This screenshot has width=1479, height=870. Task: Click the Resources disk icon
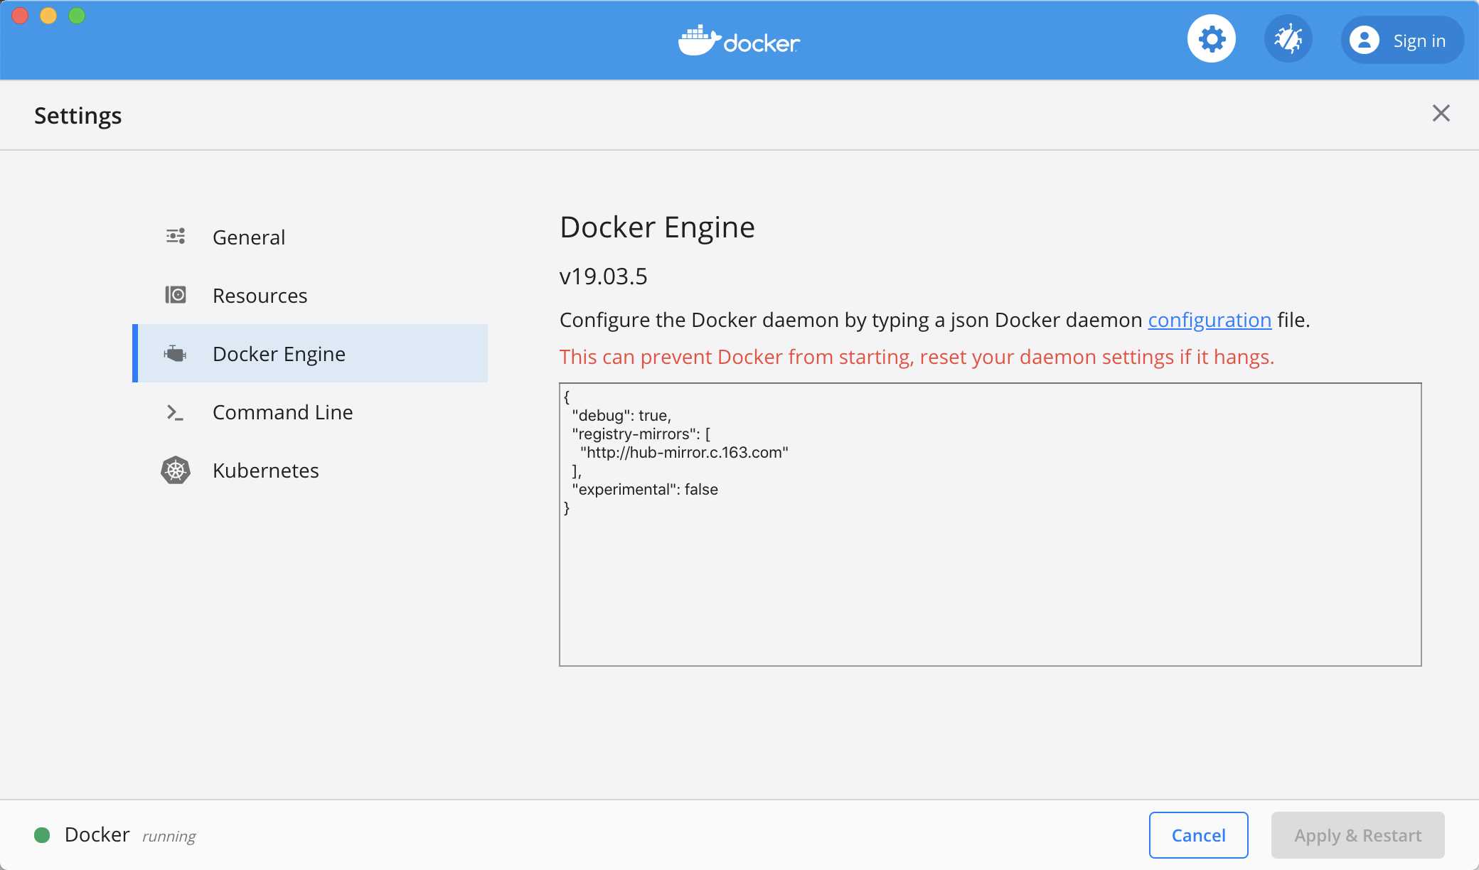click(176, 294)
